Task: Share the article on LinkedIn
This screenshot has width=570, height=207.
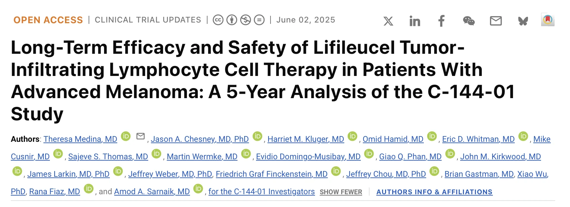Action: [x=415, y=21]
